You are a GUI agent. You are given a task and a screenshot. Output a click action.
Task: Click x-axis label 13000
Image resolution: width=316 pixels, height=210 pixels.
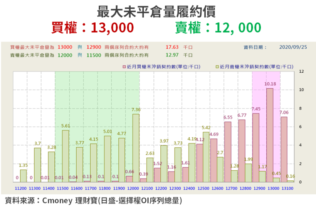pyautogui.click(x=274, y=188)
